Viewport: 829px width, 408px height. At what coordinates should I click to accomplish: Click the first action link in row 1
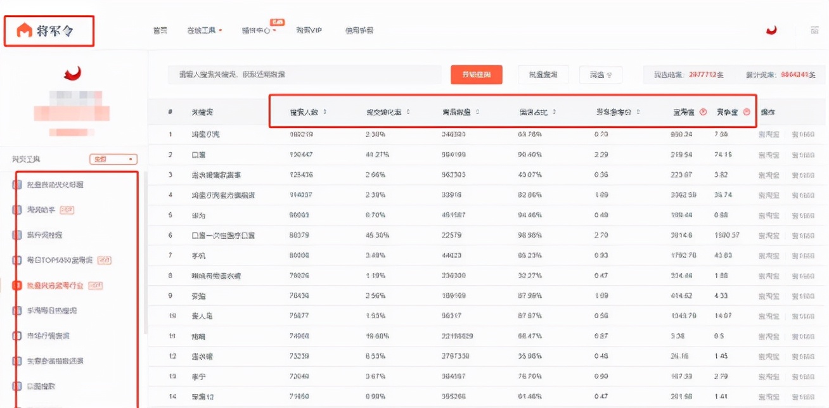tap(769, 135)
